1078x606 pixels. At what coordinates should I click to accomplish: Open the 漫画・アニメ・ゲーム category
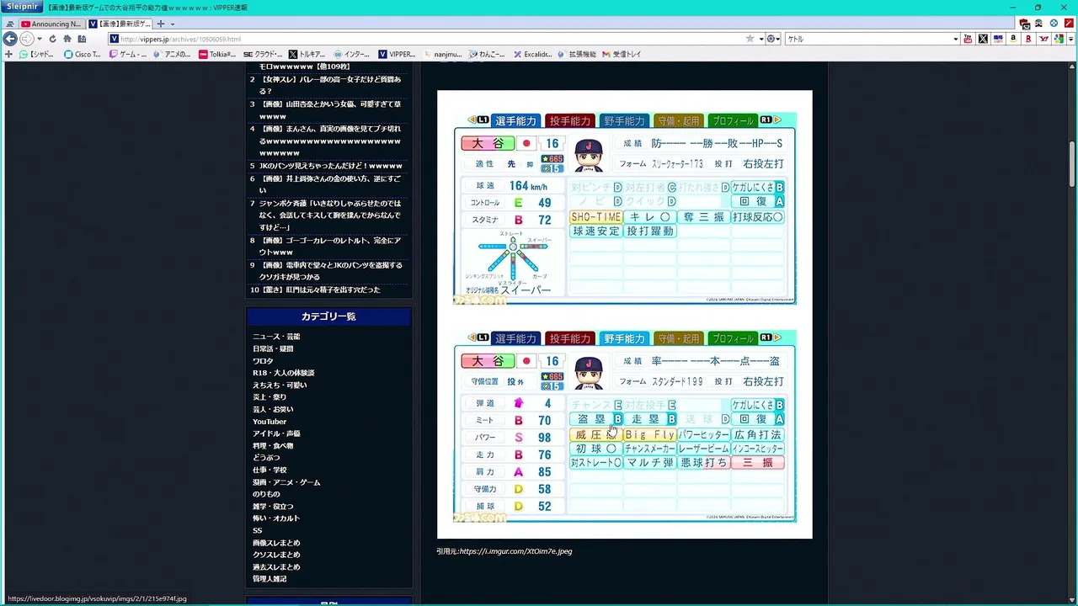click(x=286, y=482)
